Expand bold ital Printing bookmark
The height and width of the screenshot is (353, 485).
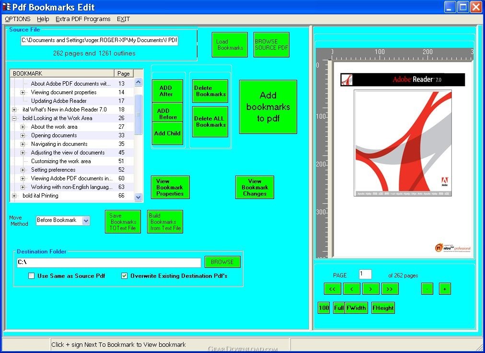tap(14, 196)
